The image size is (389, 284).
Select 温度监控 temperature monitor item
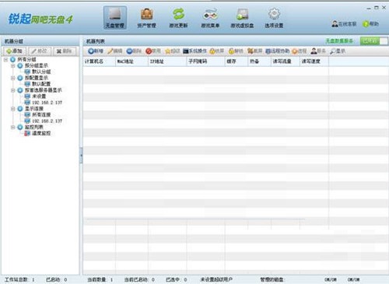coord(41,133)
